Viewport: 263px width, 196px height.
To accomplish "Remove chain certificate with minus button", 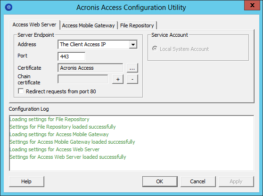I will pyautogui.click(x=132, y=79).
